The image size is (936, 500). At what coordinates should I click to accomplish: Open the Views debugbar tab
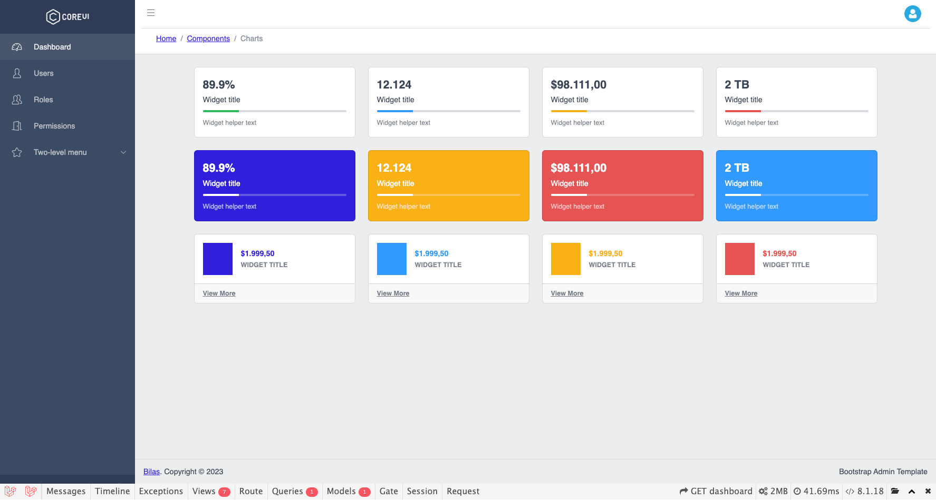[x=211, y=491]
